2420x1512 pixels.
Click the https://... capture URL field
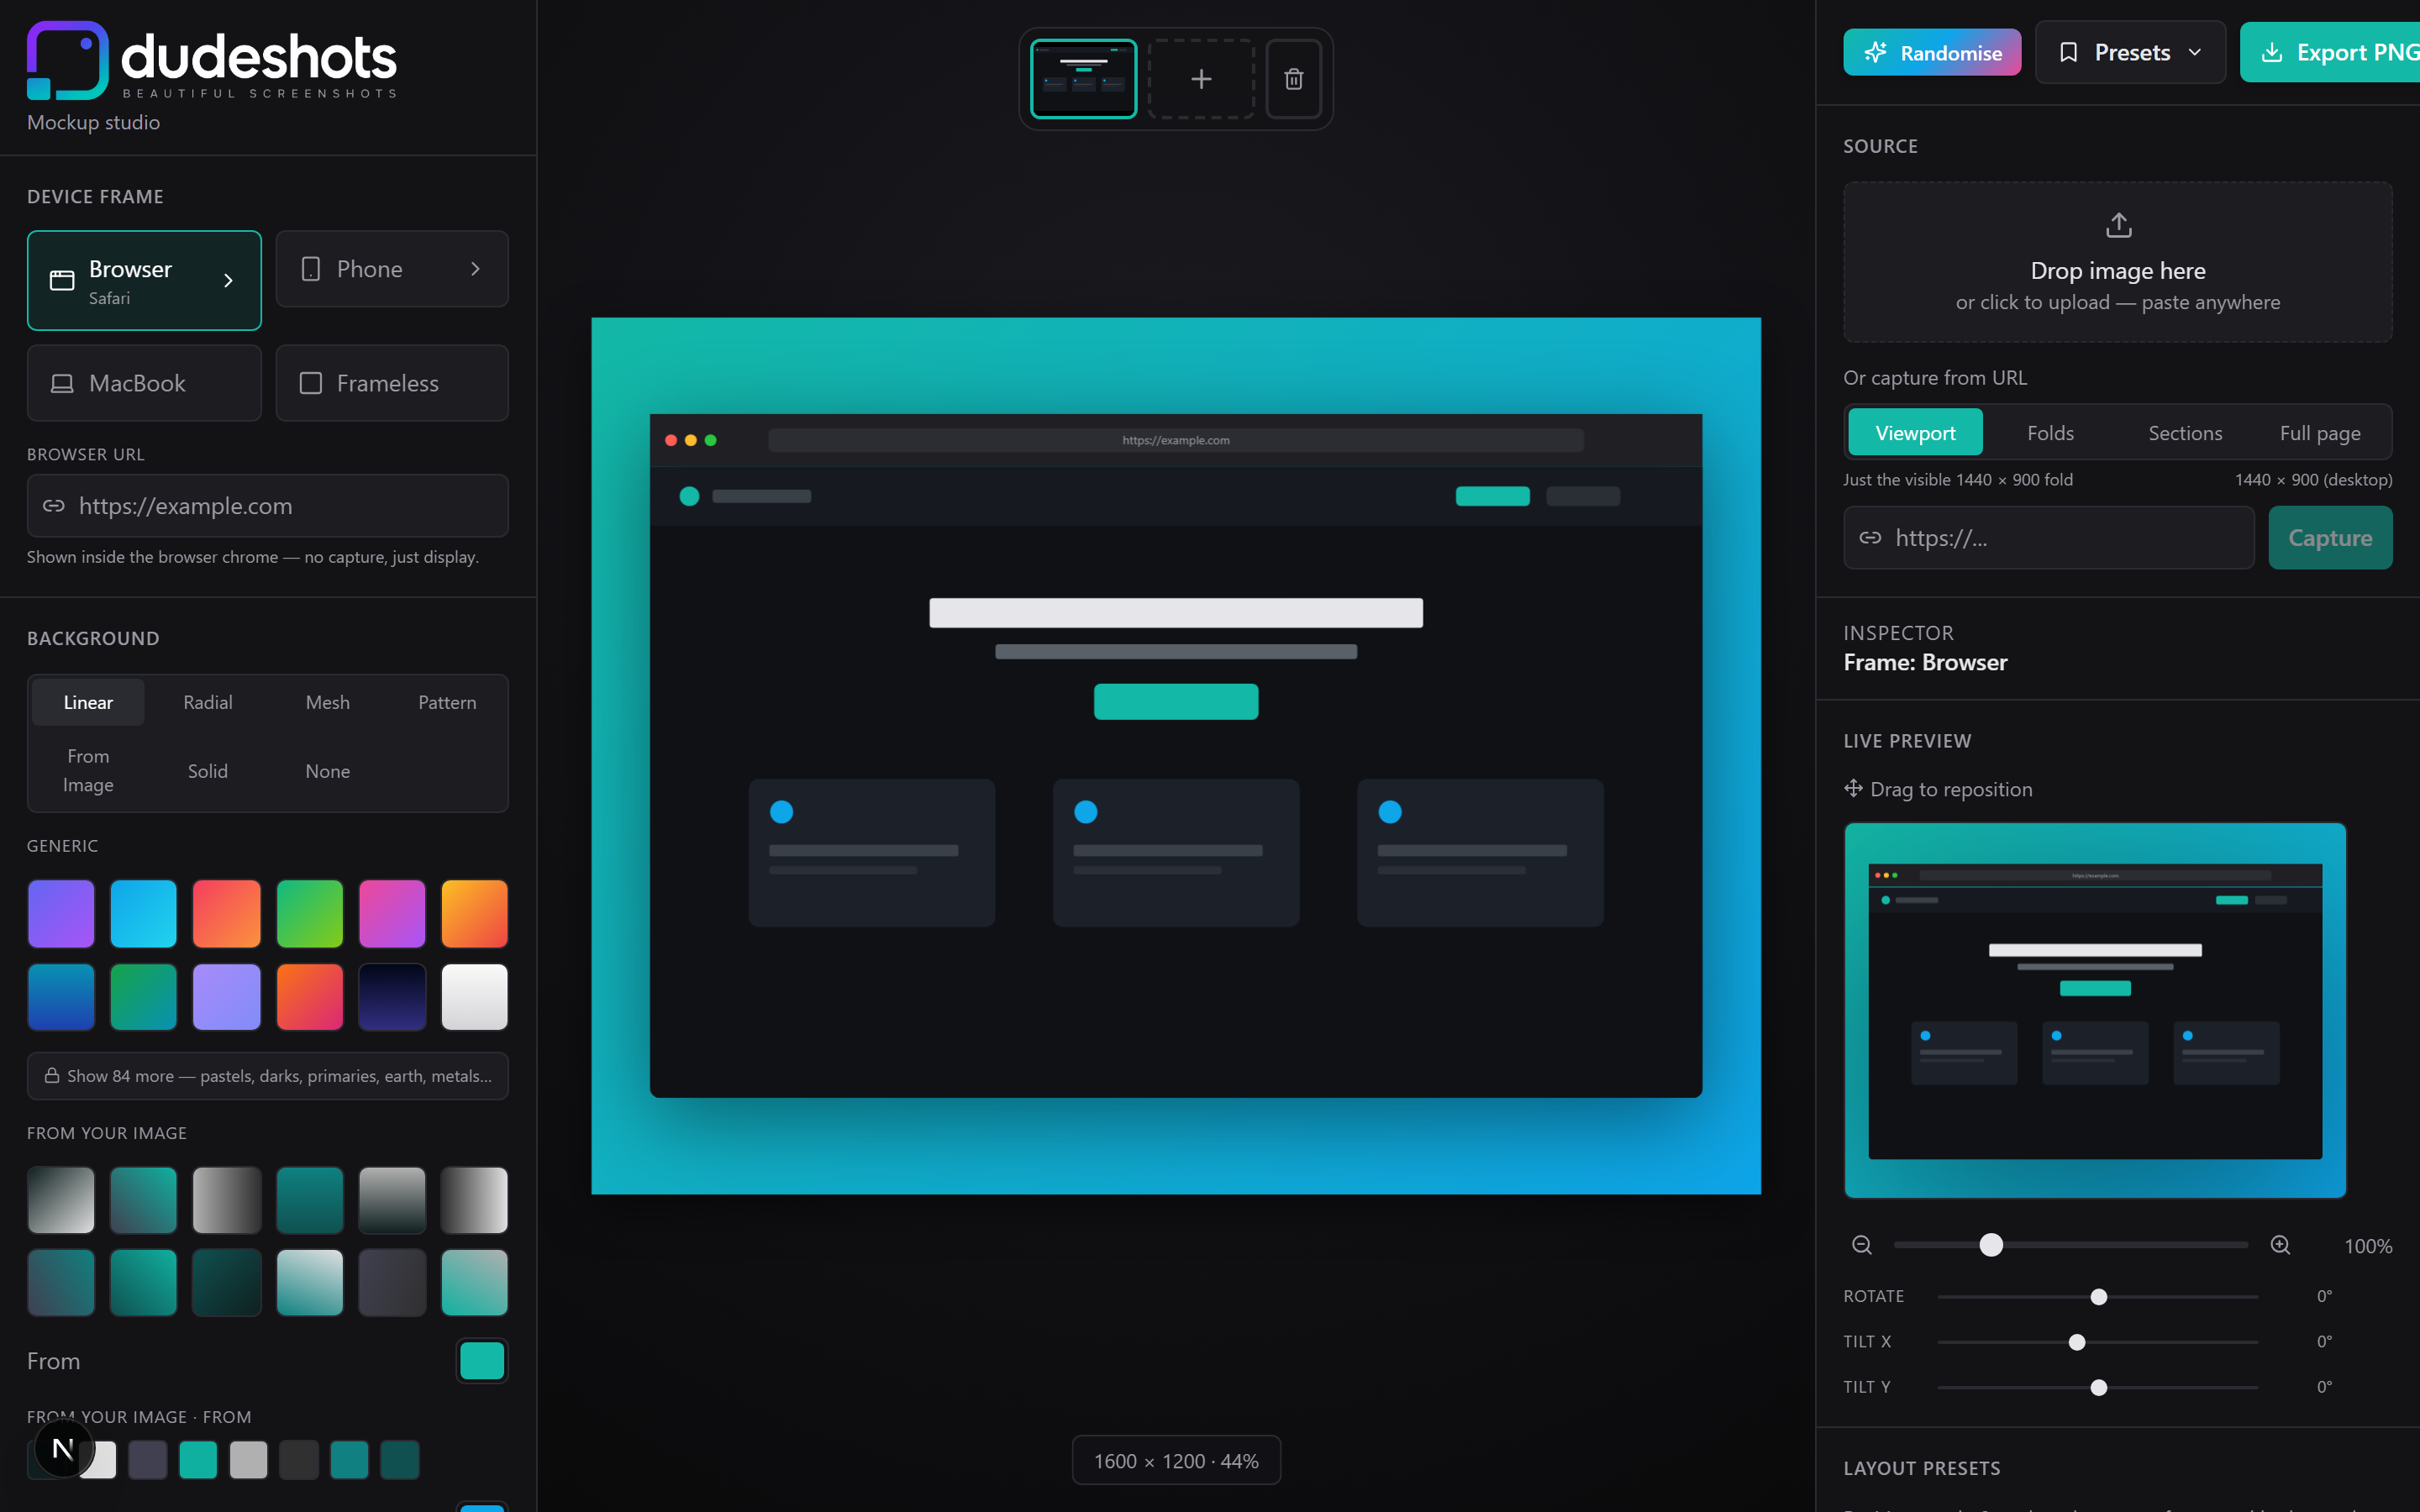click(2048, 538)
